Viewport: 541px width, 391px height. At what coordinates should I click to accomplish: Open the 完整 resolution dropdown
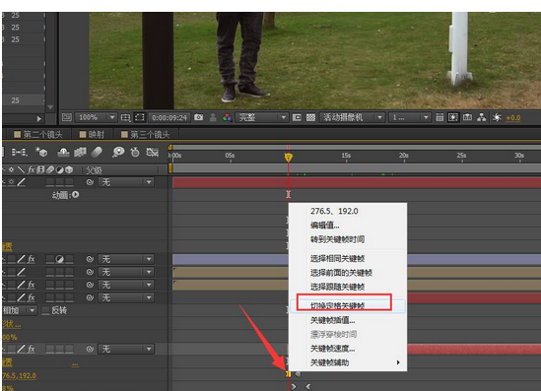pyautogui.click(x=261, y=117)
